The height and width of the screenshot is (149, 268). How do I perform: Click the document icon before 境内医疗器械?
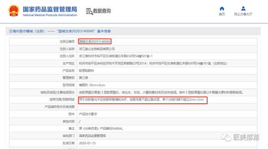(x=11, y=31)
